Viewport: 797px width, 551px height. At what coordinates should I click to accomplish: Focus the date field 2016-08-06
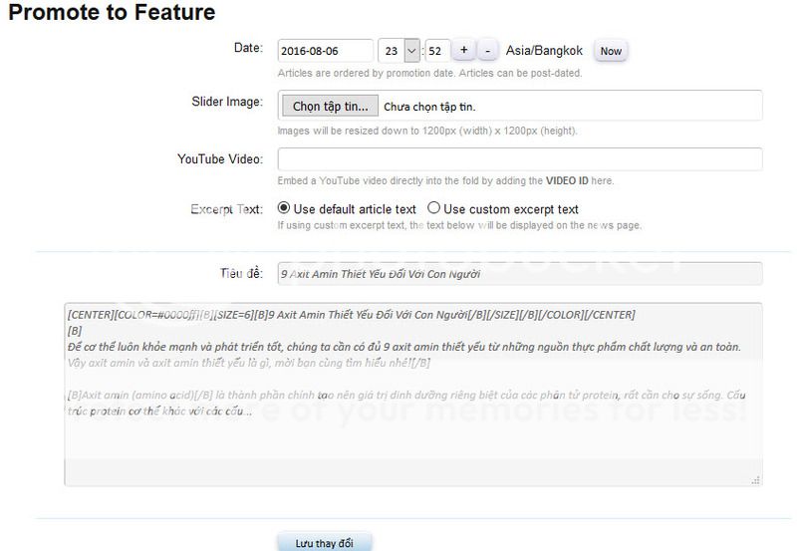(x=325, y=51)
